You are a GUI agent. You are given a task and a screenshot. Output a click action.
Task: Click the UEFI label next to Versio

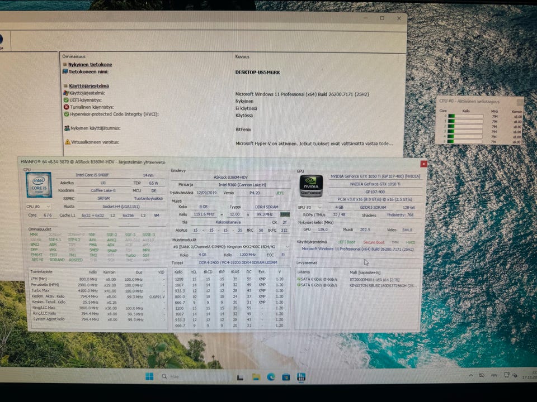coord(280,193)
